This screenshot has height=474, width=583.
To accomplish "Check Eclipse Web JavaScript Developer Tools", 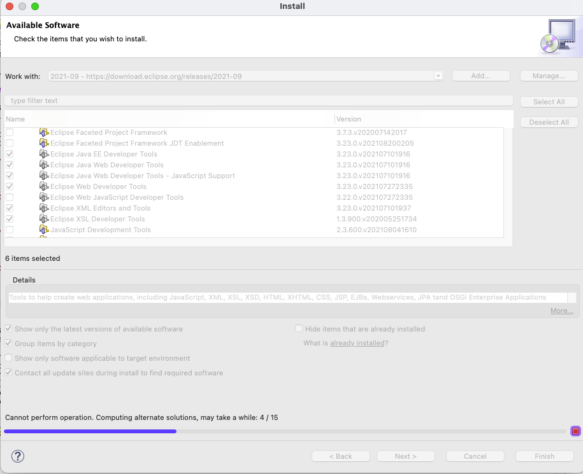I will pyautogui.click(x=10, y=197).
